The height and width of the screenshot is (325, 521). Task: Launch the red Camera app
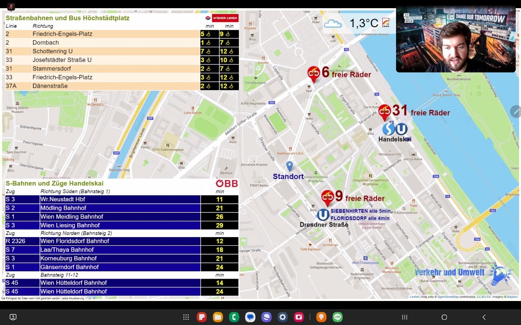click(x=299, y=317)
